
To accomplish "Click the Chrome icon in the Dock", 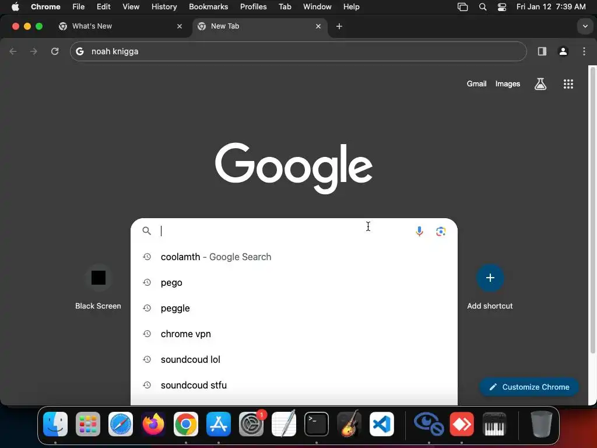I will point(186,424).
